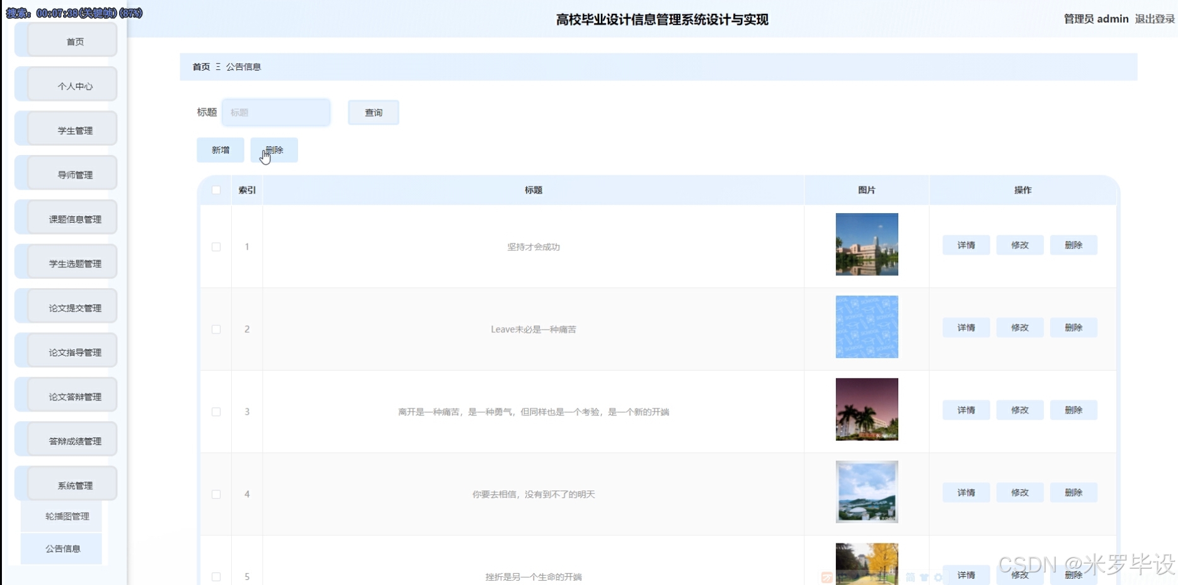Screen dimensions: 1178x585
Task: Click 管理员 admin account label
Action: click(1096, 19)
